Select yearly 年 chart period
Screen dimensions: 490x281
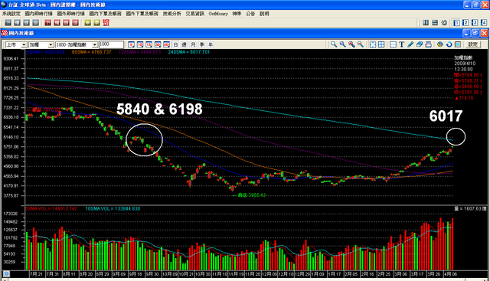[x=211, y=44]
